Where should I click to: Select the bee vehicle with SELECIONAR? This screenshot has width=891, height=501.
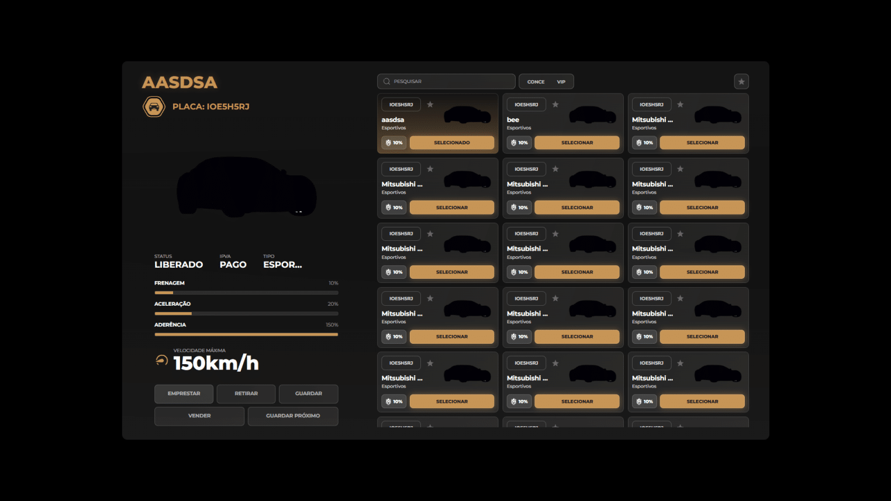coord(577,143)
